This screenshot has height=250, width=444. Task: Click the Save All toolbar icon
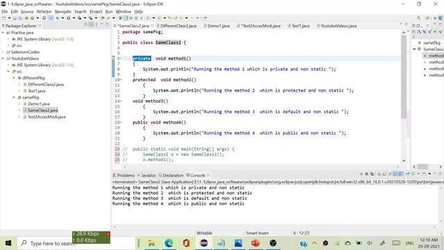[20, 18]
